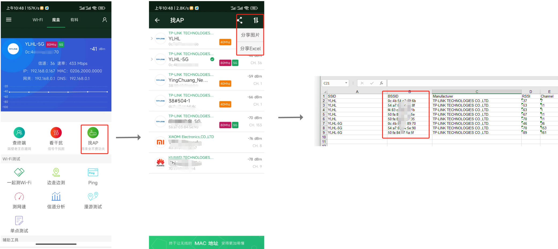
Task: Click the Insert Function fx button
Action: (x=381, y=83)
